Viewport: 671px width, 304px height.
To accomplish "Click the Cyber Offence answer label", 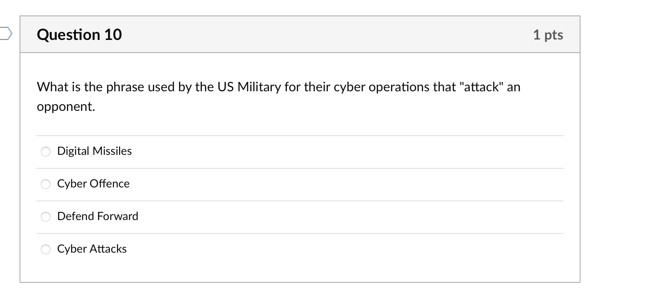I will 93,184.
